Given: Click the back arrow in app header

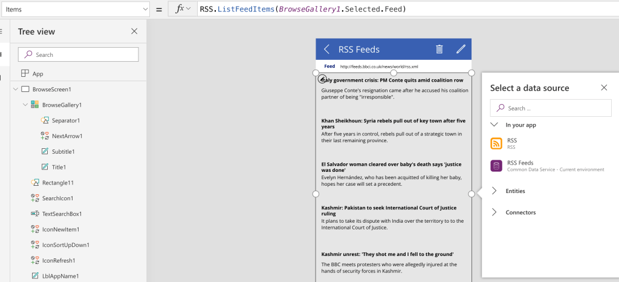Looking at the screenshot, I should [x=326, y=50].
